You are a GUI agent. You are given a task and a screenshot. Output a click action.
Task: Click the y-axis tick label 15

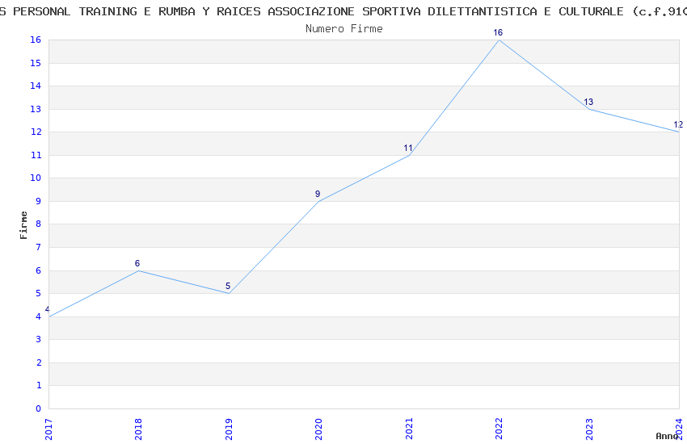tap(36, 63)
